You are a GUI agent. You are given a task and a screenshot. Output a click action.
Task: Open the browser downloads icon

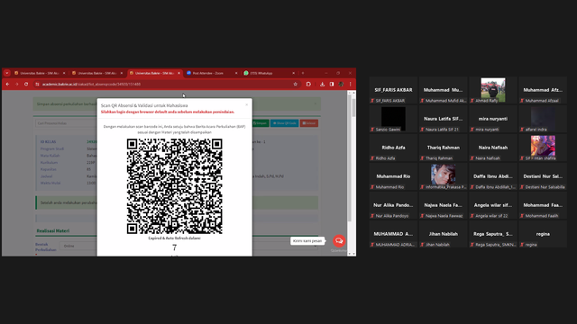tap(323, 84)
